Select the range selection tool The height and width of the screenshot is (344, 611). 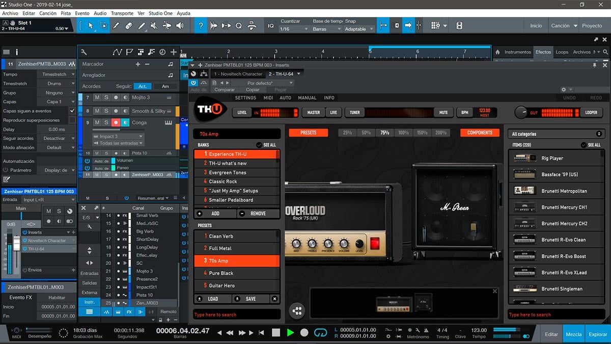pos(103,25)
